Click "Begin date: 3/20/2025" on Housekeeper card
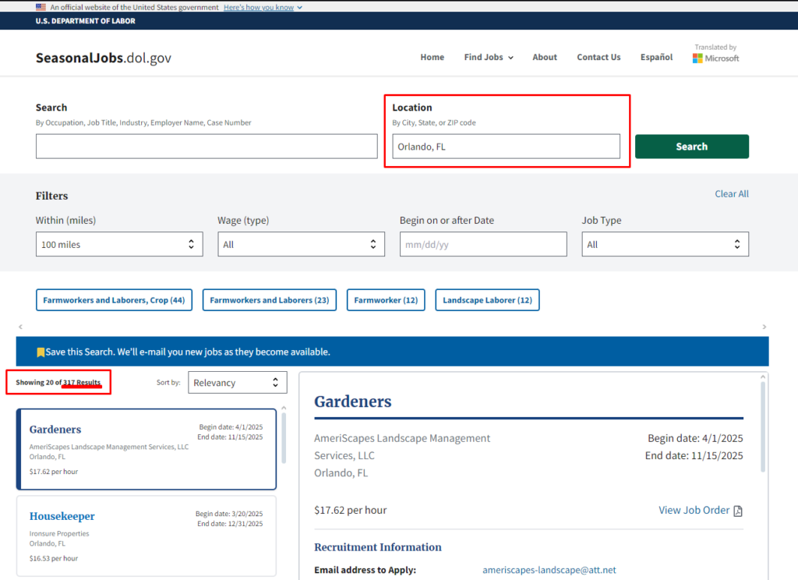 [x=229, y=514]
